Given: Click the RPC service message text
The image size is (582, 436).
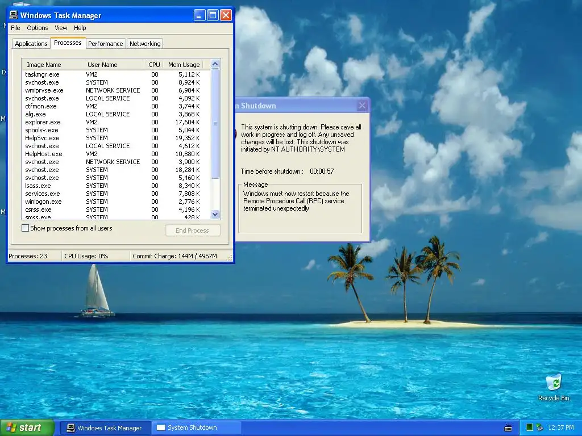Looking at the screenshot, I should click(x=296, y=201).
